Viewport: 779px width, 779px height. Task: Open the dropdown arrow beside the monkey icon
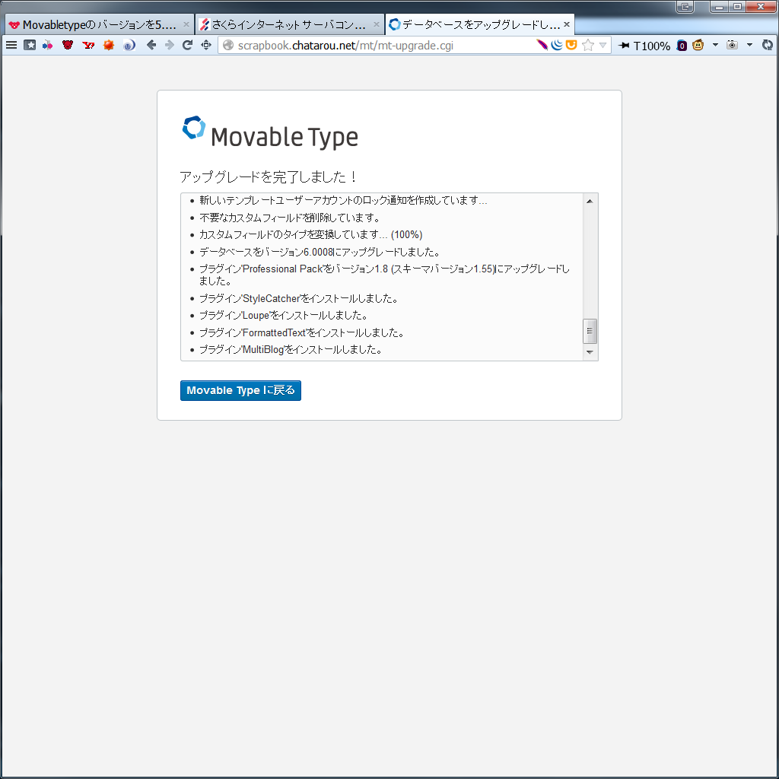(x=715, y=45)
